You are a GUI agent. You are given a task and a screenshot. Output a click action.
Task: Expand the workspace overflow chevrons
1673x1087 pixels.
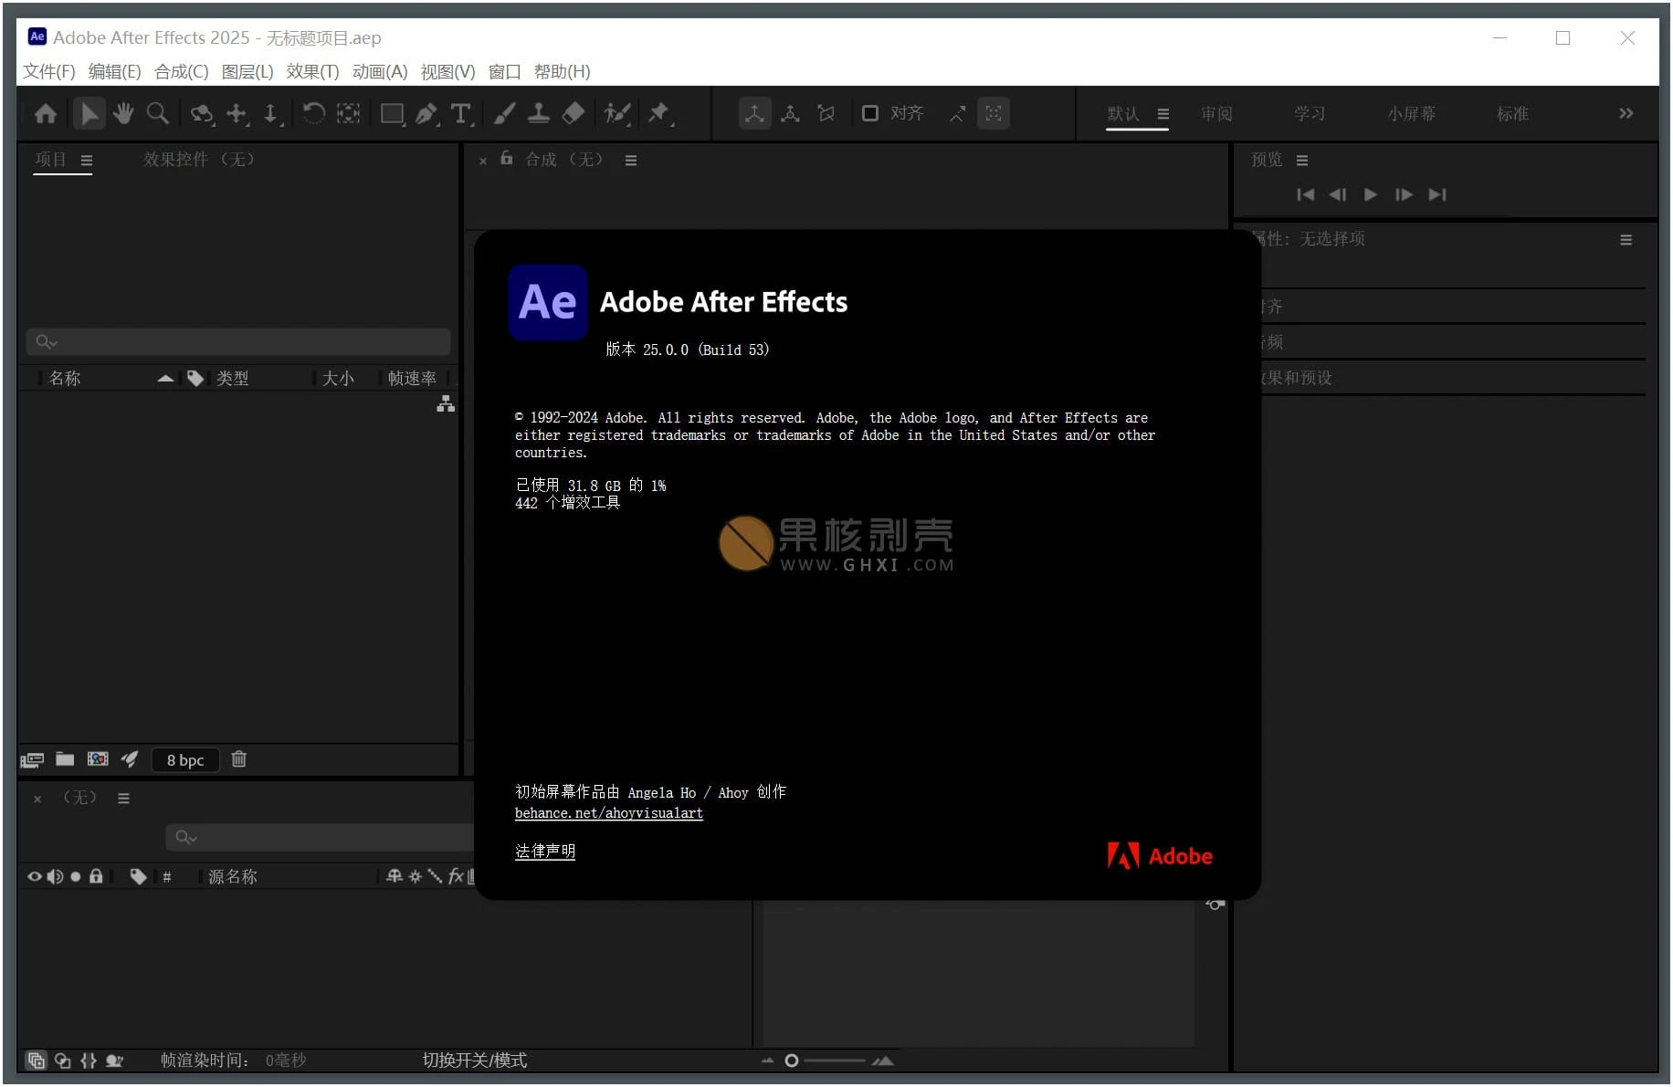pyautogui.click(x=1626, y=114)
